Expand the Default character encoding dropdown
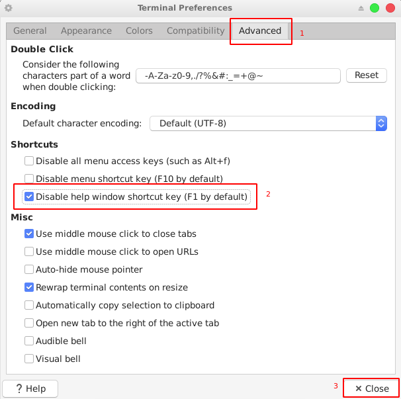Screen dimensions: 401x399 (x=268, y=123)
